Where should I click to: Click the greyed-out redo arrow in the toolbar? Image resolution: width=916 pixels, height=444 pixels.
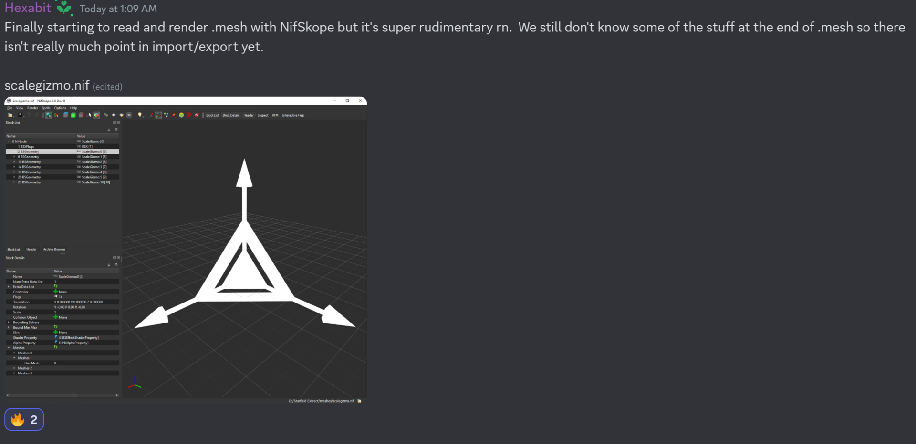[x=37, y=115]
